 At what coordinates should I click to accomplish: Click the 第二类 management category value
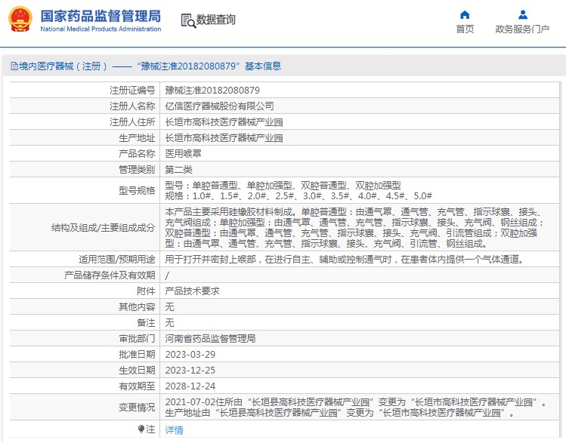click(x=178, y=169)
